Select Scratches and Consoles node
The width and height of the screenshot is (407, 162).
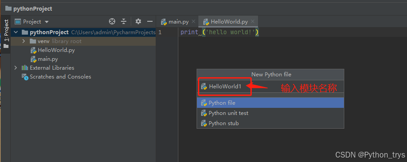point(60,77)
